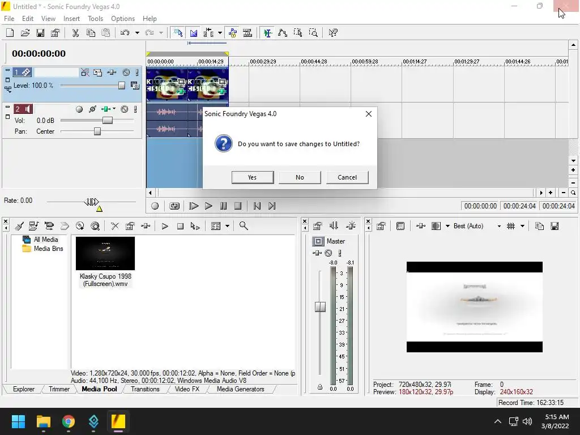Adjust the video track Level slider
This screenshot has height=435, width=580.
(122, 86)
